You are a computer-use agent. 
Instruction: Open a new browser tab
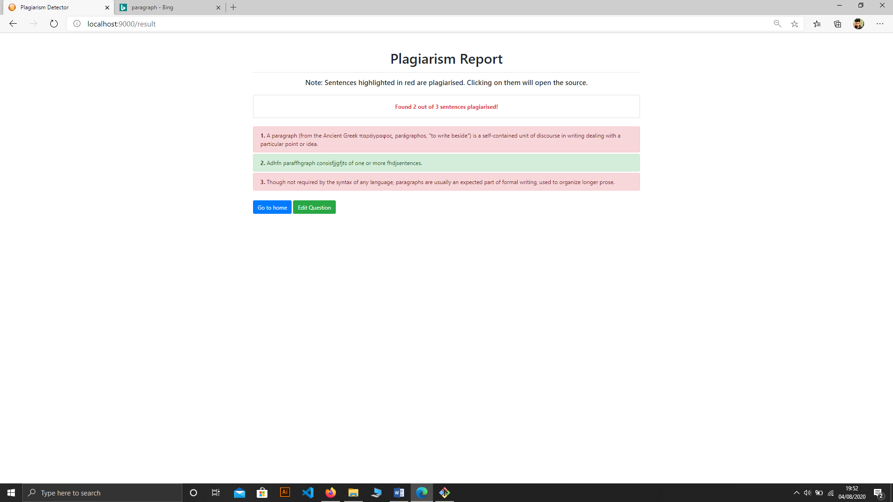[233, 7]
